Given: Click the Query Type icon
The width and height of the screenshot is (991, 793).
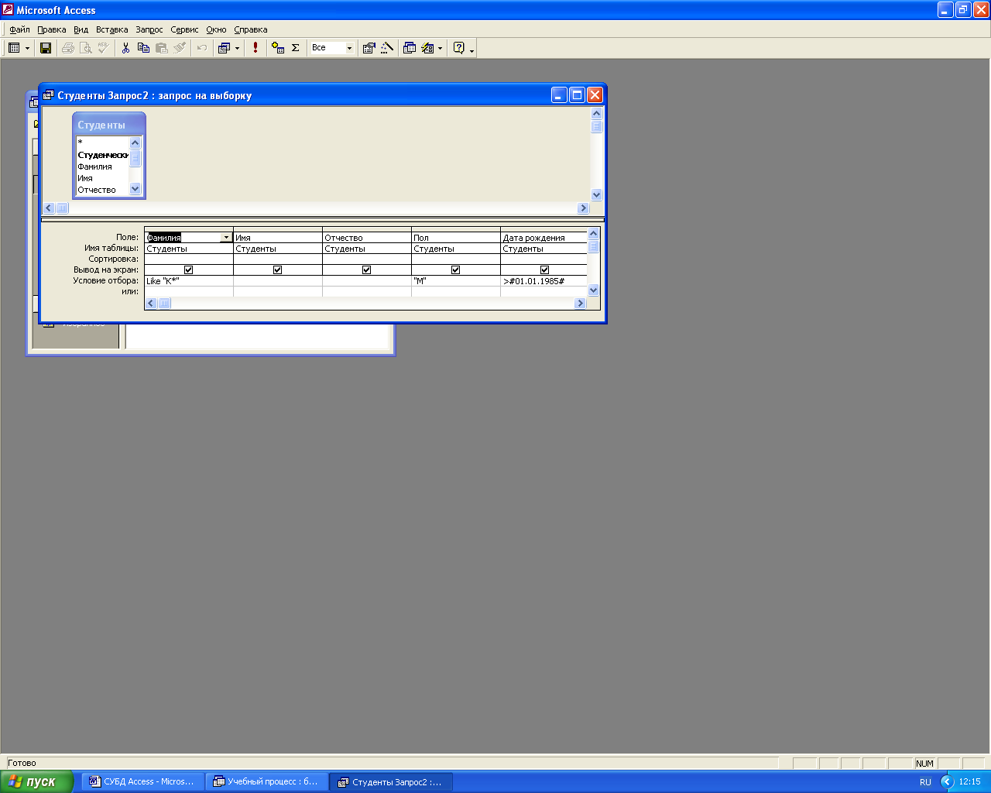Looking at the screenshot, I should 224,48.
